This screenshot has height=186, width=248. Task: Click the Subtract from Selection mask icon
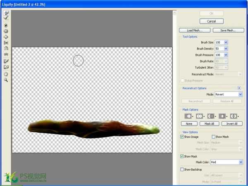(211, 116)
